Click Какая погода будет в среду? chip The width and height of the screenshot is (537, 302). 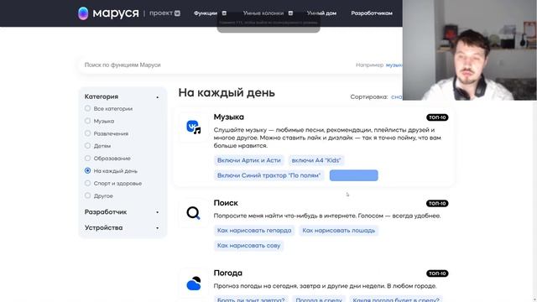396,299
